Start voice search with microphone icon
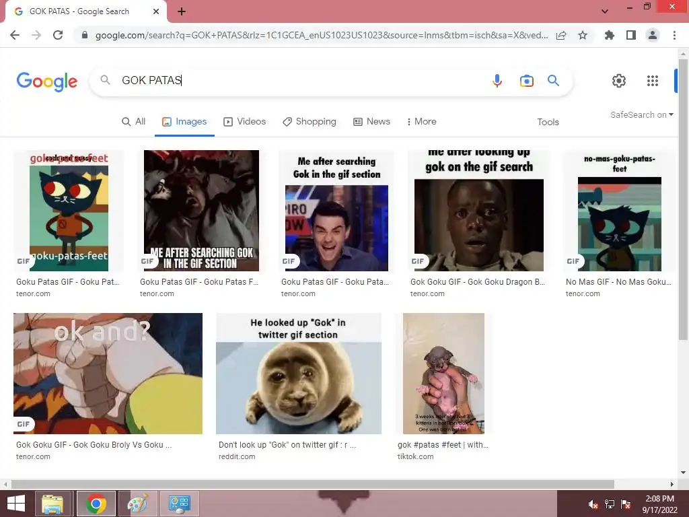The width and height of the screenshot is (689, 517). [497, 81]
